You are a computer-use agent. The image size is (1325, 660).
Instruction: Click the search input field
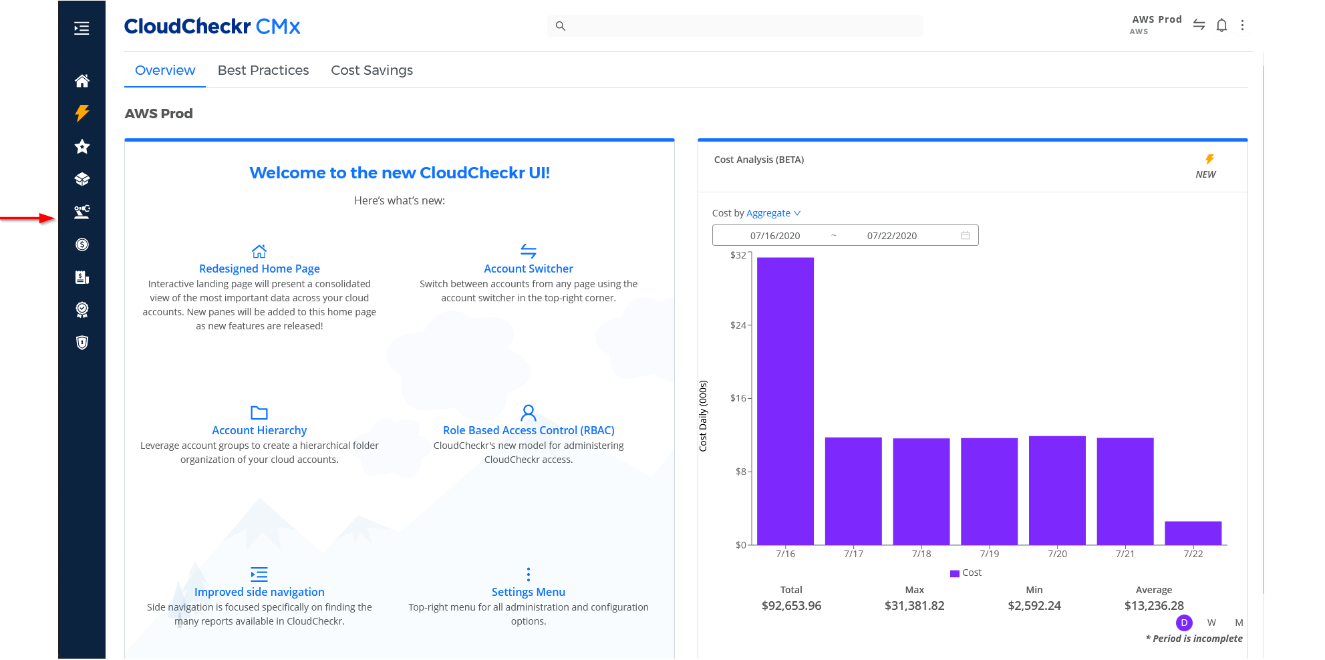point(735,26)
